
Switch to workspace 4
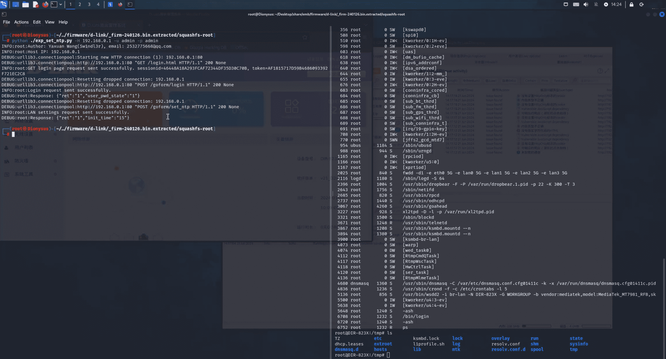click(98, 4)
